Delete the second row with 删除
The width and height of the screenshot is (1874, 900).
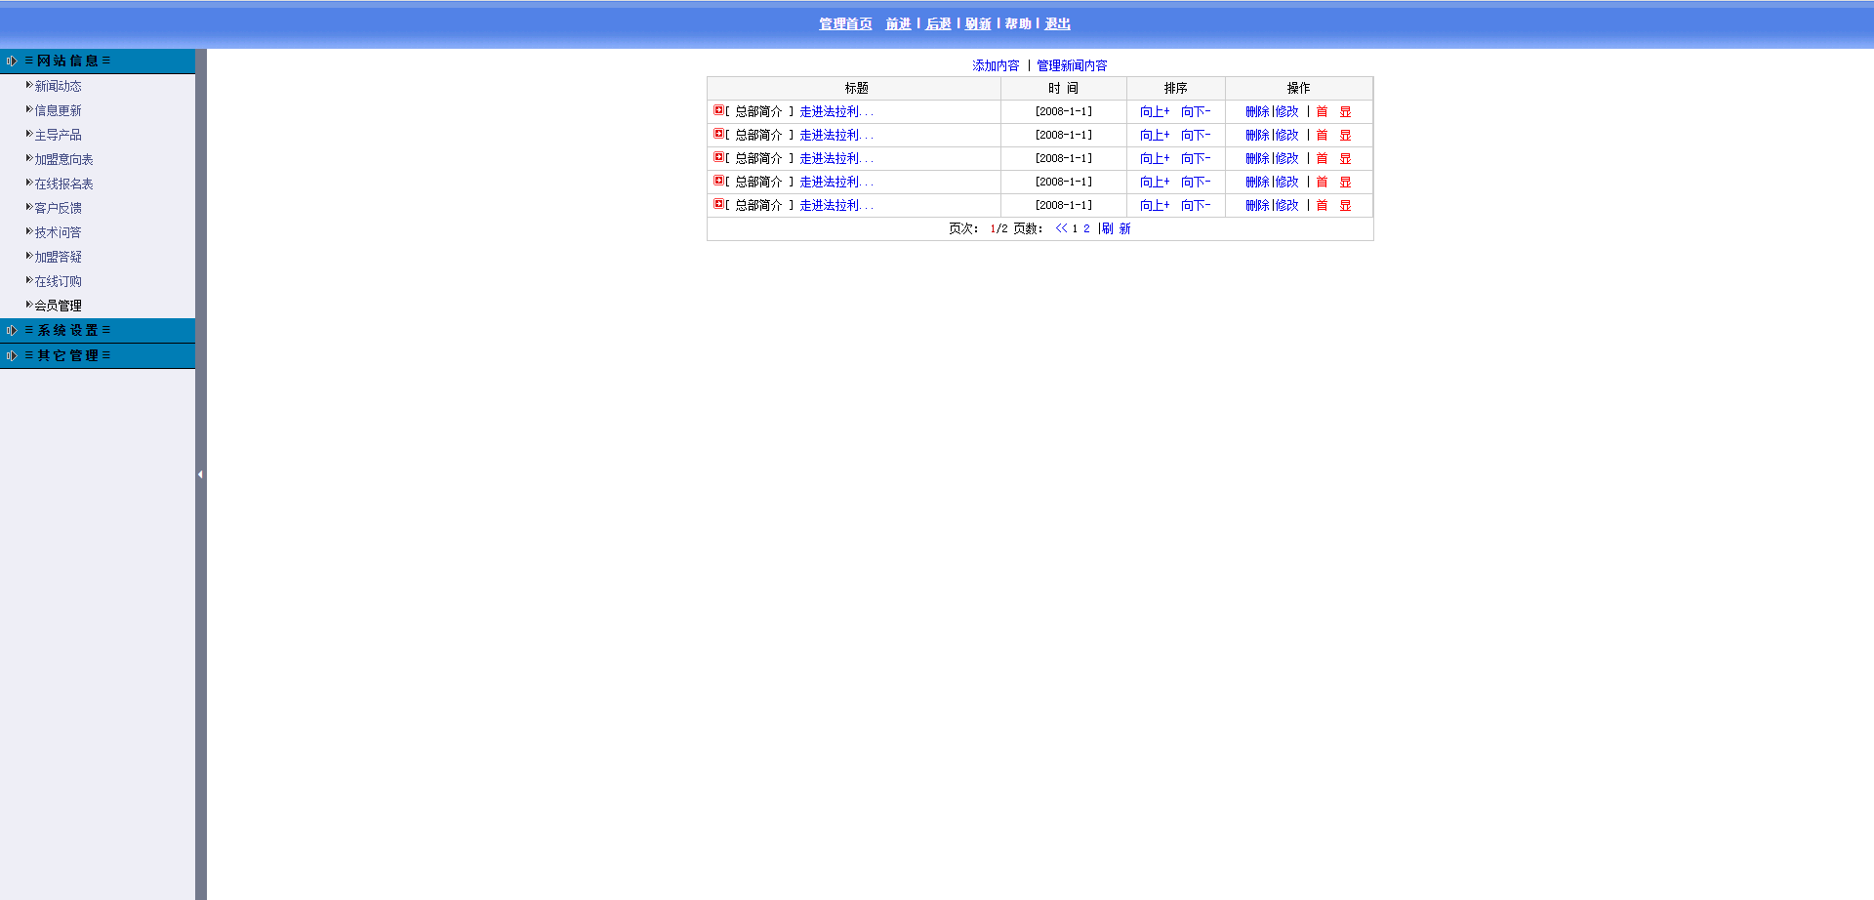pos(1257,135)
